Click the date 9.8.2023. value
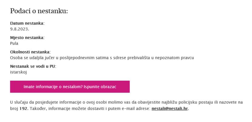252x122 pixels. pyautogui.click(x=20, y=29)
